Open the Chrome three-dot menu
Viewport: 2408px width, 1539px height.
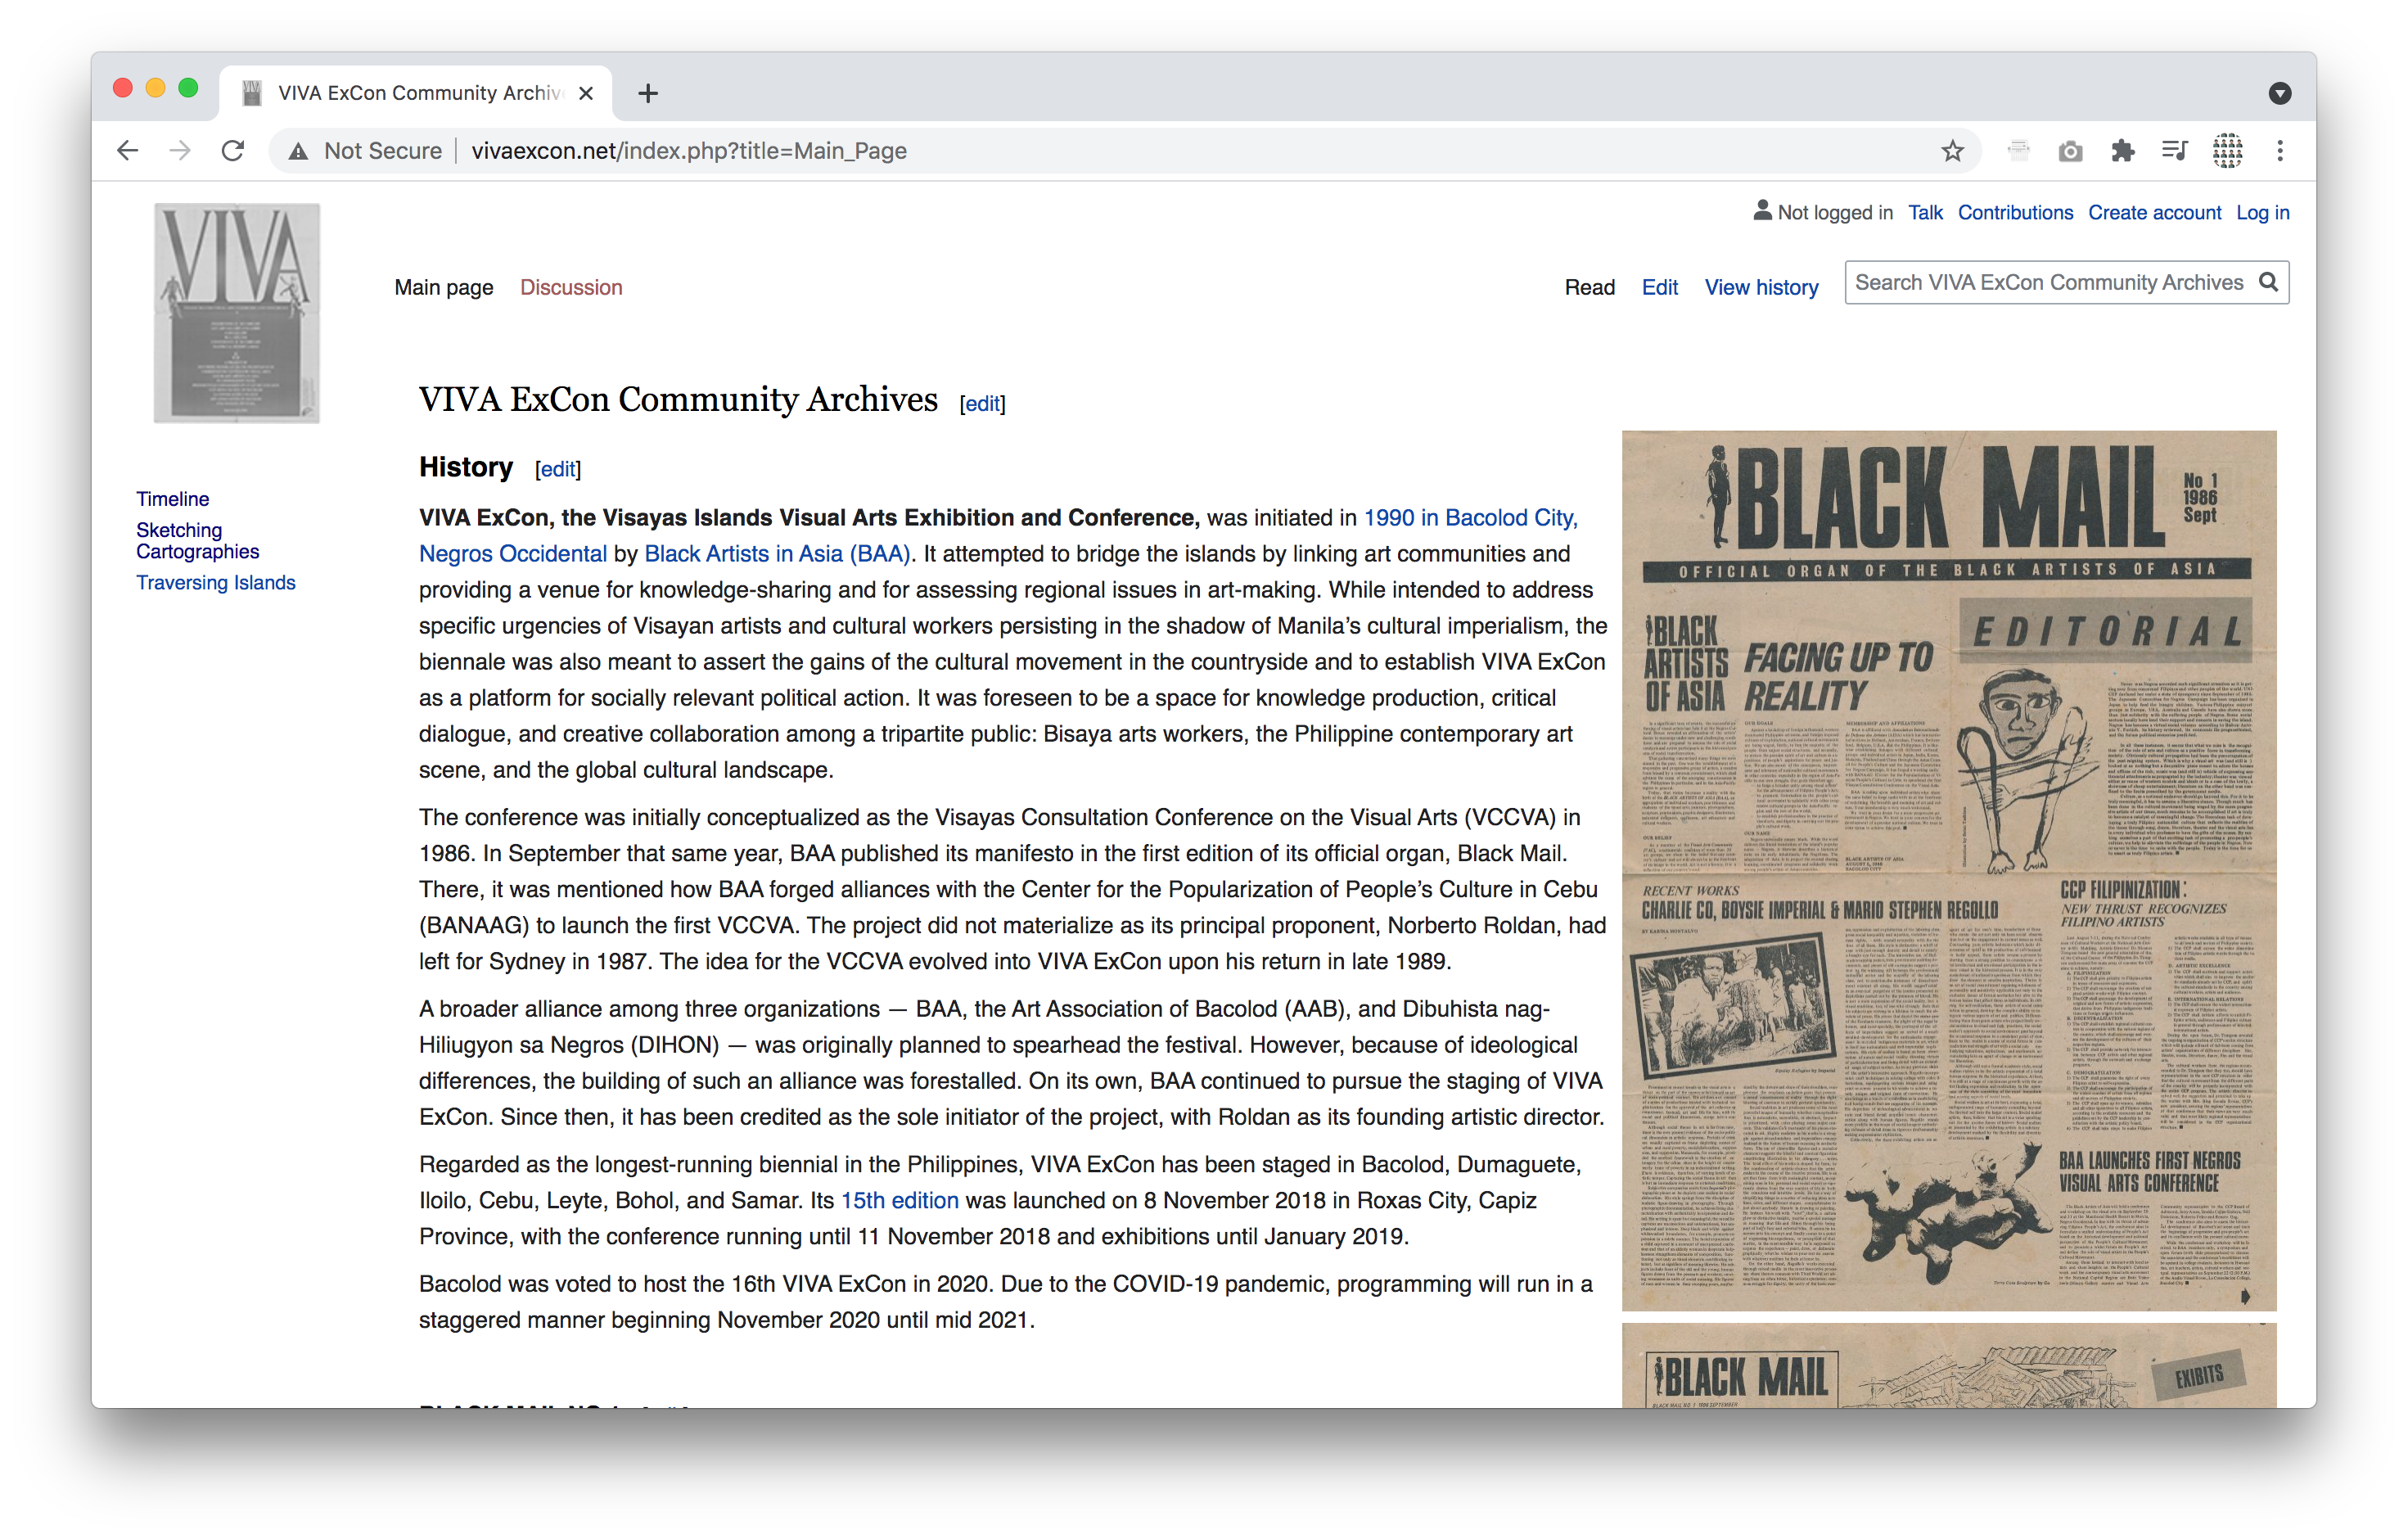(x=2280, y=151)
